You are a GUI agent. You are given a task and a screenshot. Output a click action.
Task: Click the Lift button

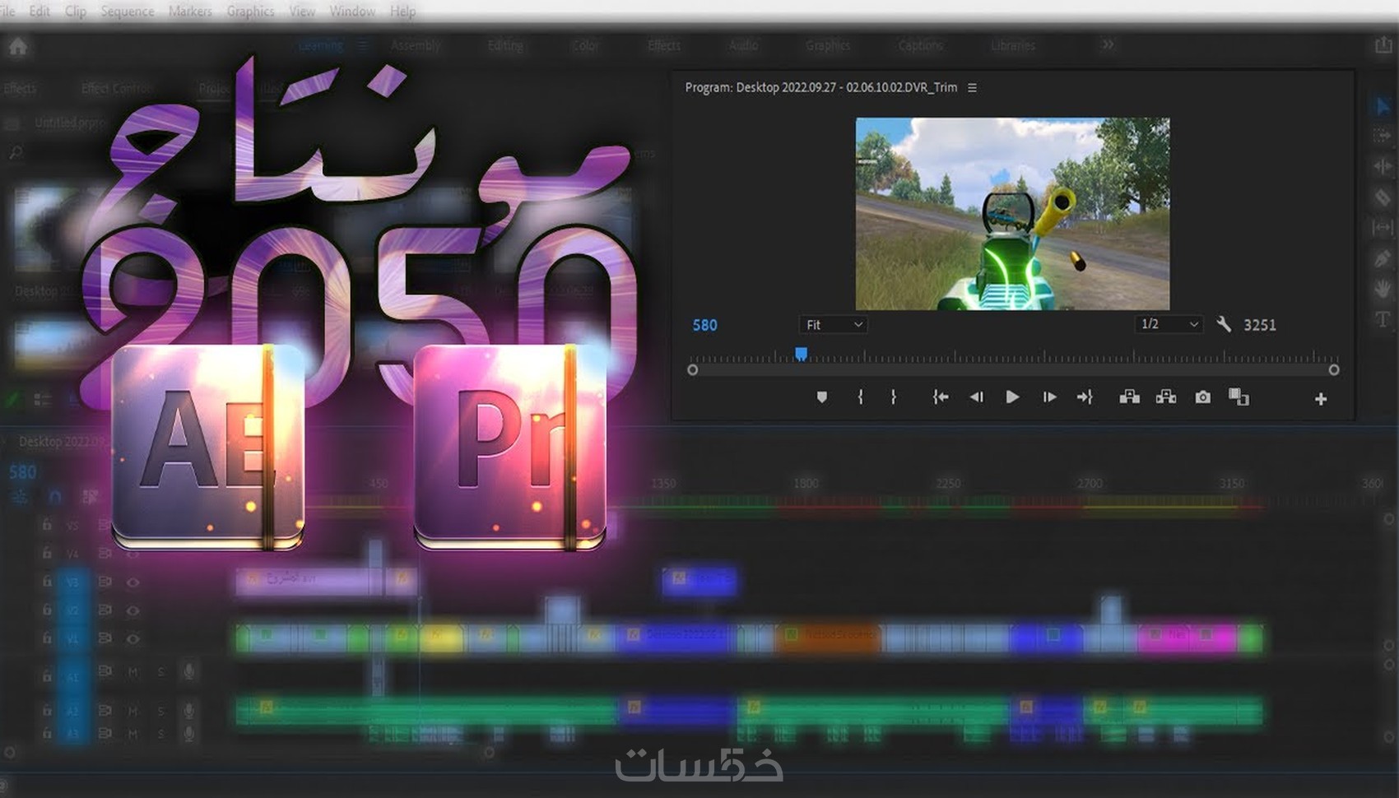1130,397
